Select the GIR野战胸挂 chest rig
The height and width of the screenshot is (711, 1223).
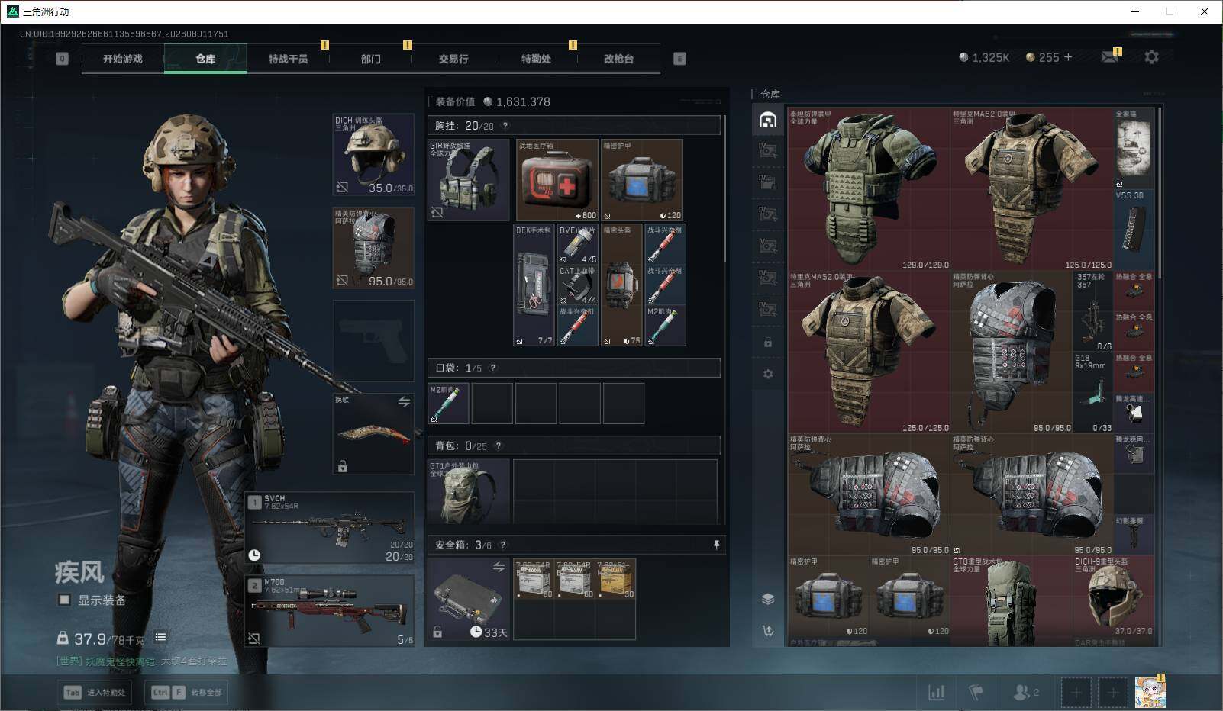(x=469, y=180)
